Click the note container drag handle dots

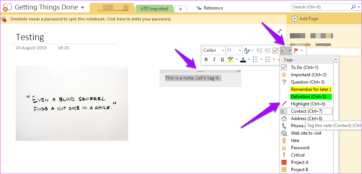tap(200, 71)
